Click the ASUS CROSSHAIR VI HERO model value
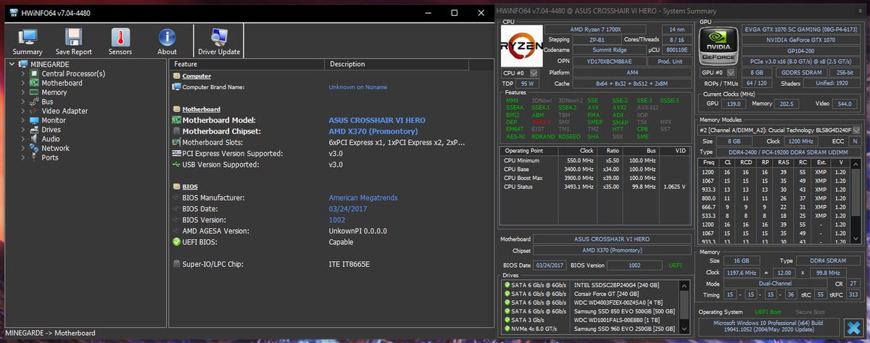 [x=377, y=120]
